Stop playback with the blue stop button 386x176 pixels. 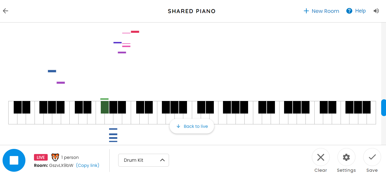coord(14,160)
